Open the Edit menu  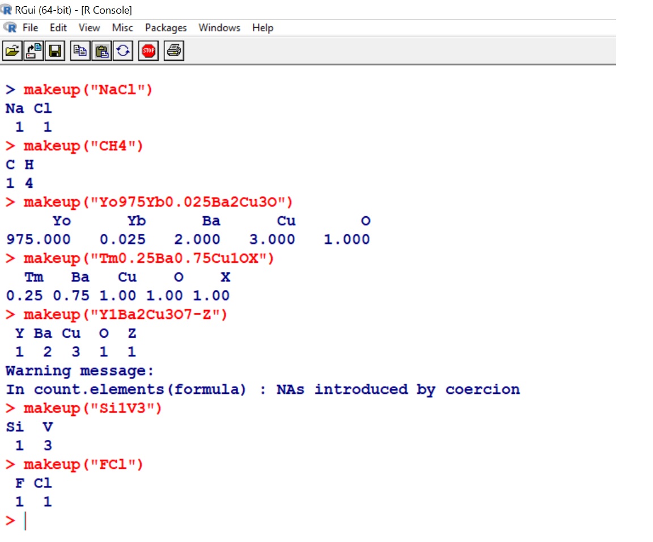[x=58, y=28]
